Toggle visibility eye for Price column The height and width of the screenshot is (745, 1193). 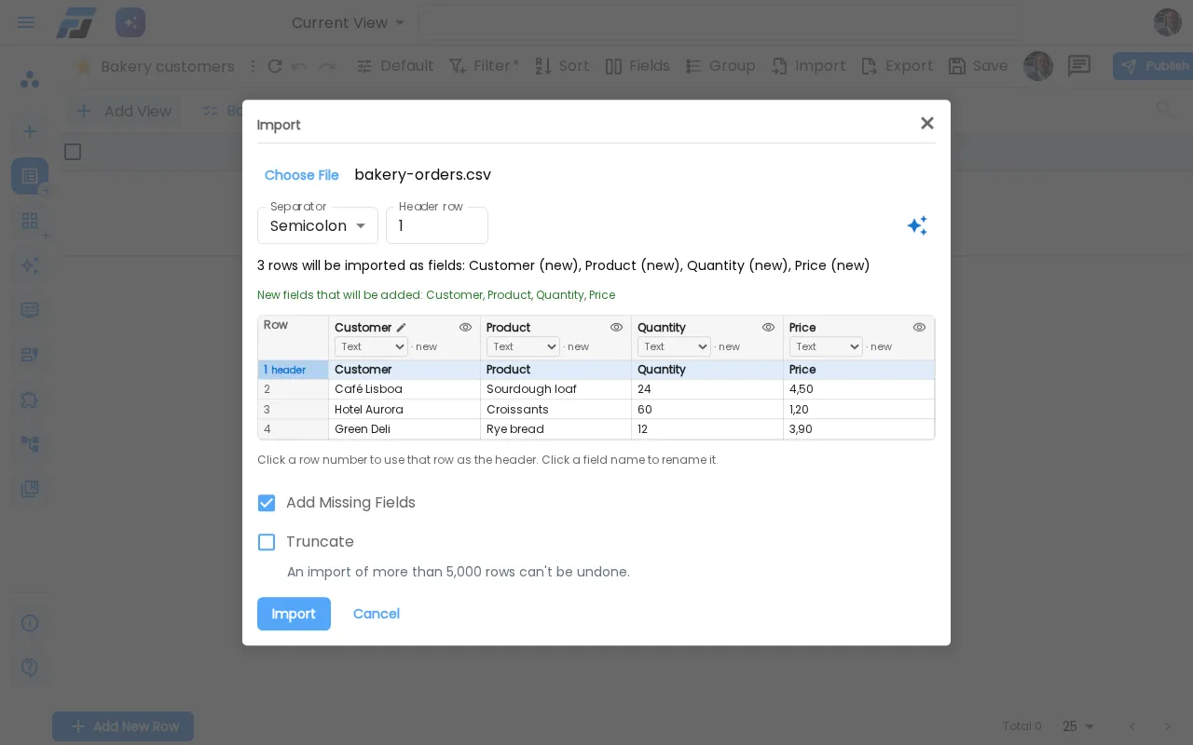pos(919,328)
